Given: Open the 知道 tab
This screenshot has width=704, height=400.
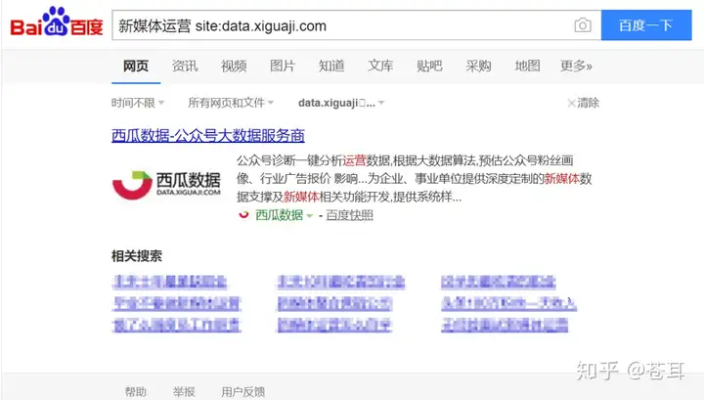Looking at the screenshot, I should 331,66.
